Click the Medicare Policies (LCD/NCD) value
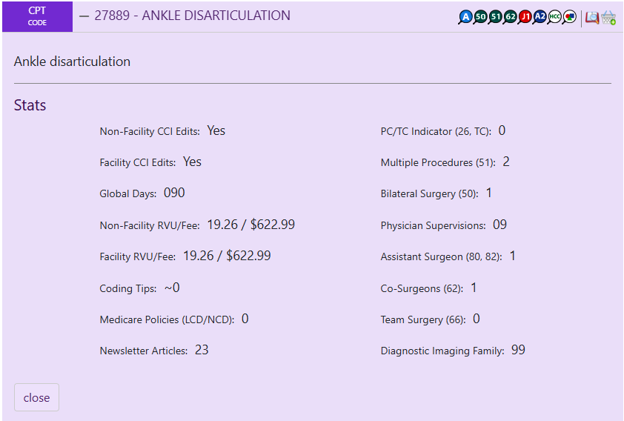624x421 pixels. click(245, 319)
